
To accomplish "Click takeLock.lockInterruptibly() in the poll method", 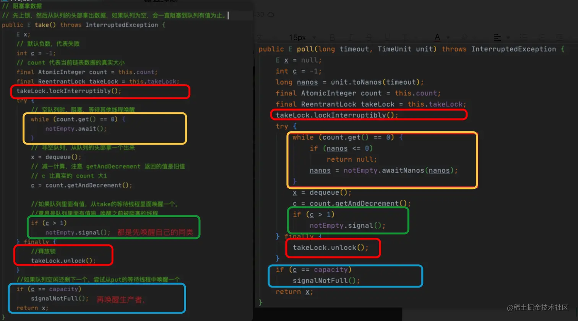I will point(337,115).
